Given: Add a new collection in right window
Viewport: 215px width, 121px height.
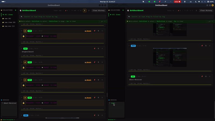Looking at the screenshot, I should [x=123, y=10].
